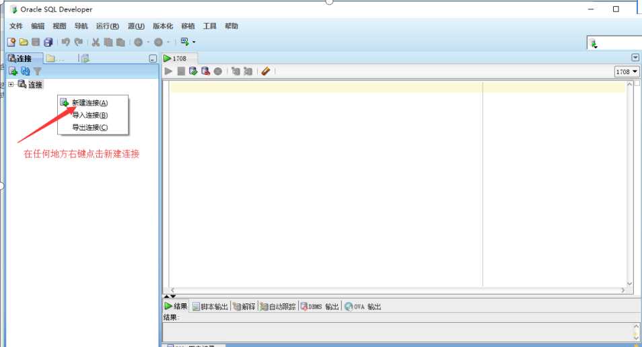Click the Cancel round gray icon

click(x=218, y=71)
